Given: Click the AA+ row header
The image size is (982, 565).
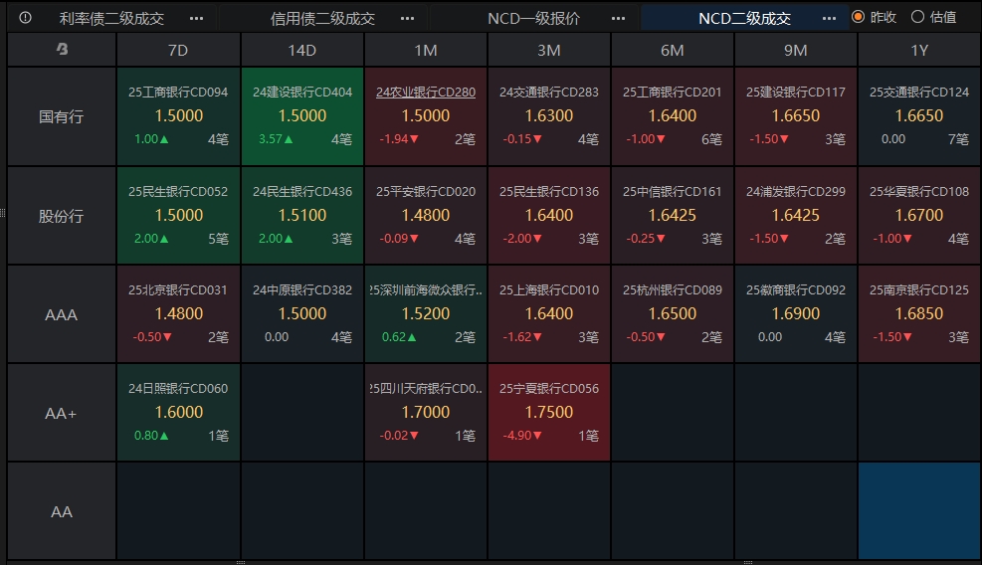Looking at the screenshot, I should 62,413.
